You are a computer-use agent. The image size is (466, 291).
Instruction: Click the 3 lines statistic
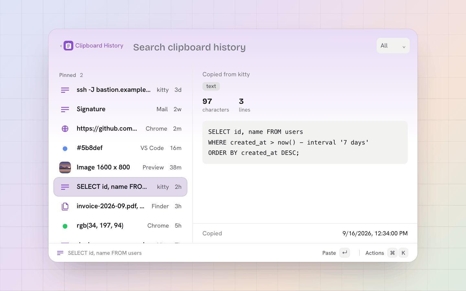tap(244, 105)
